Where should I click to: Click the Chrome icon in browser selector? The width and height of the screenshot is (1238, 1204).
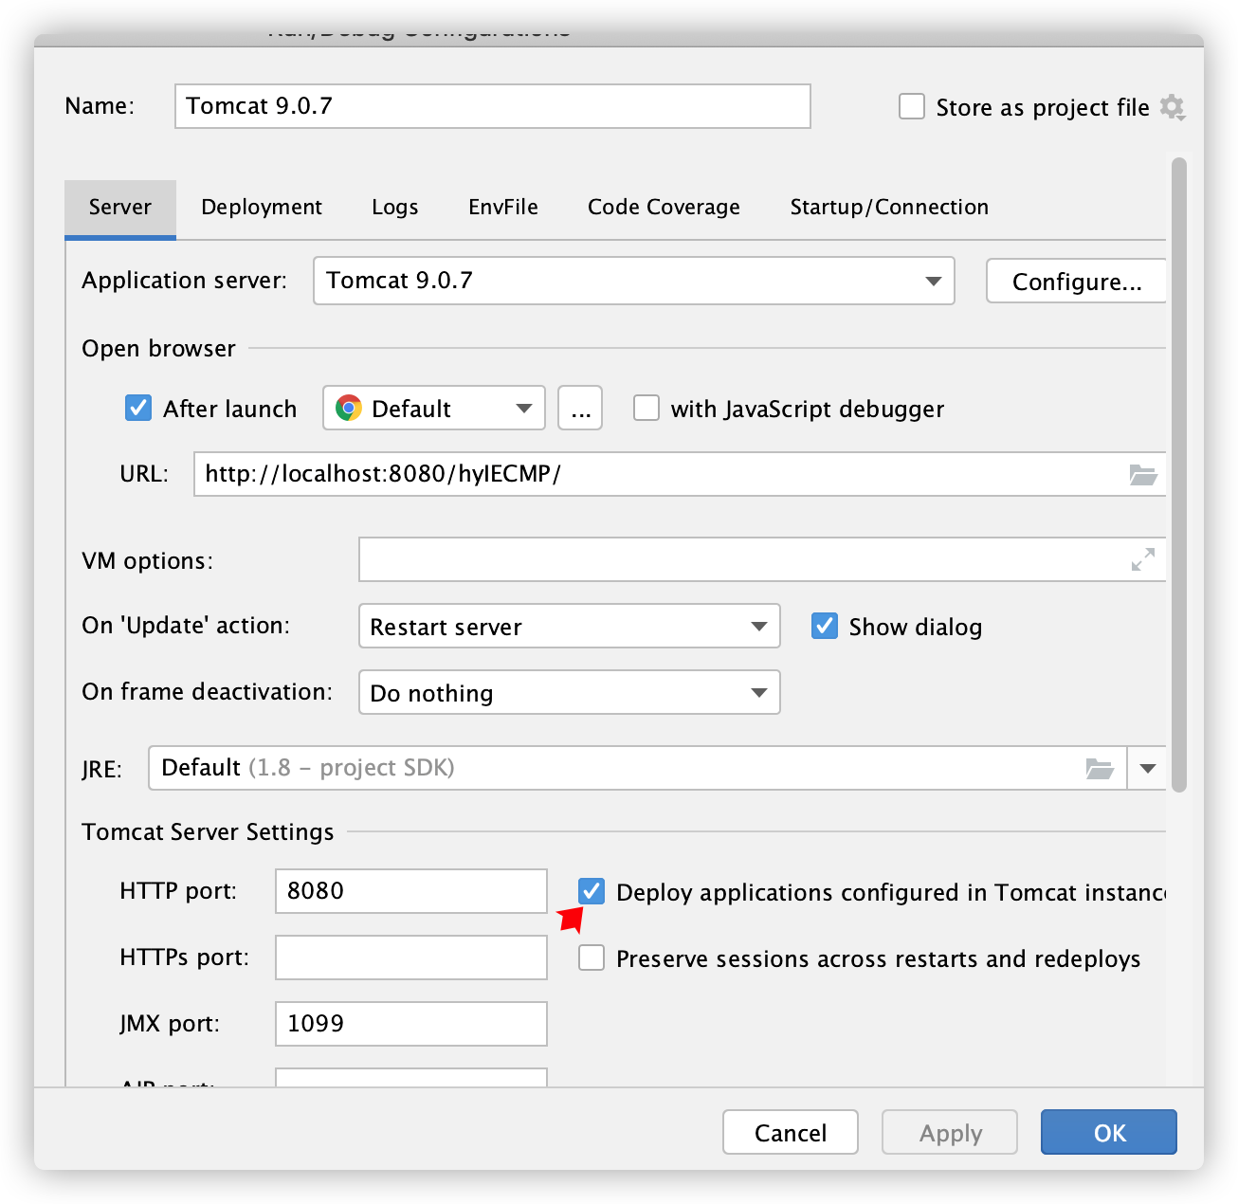[x=349, y=408]
